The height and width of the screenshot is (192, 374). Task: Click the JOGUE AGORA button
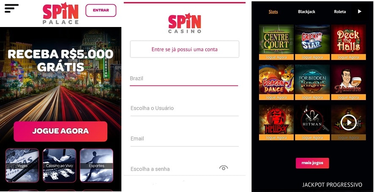click(60, 131)
